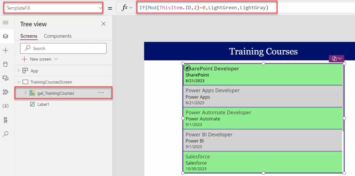Click the arrow on Power Automate Developer row
Image resolution: width=355 pixels, height=176 pixels.
click(337, 118)
